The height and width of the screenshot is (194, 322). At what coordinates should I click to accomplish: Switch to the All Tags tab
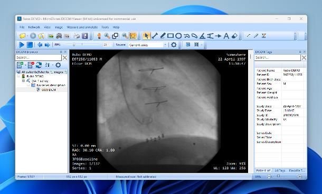280,170
